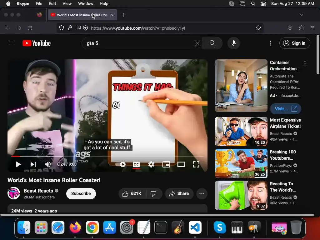Open the YouTube guide hamburger menu
The width and height of the screenshot is (320, 240).
(11, 43)
